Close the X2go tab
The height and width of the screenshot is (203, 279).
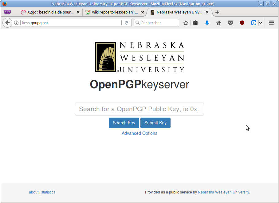(x=78, y=12)
